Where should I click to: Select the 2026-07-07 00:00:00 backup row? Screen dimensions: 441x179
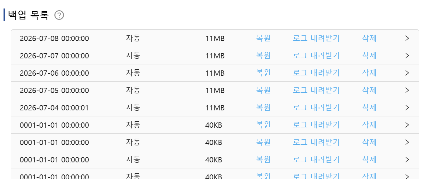[215, 56]
